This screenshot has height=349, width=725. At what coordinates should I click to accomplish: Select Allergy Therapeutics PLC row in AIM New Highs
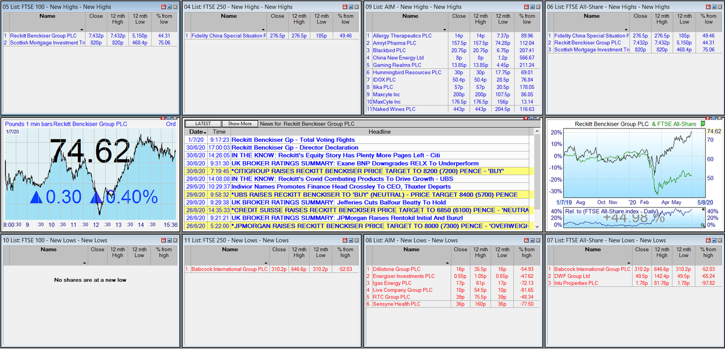453,36
